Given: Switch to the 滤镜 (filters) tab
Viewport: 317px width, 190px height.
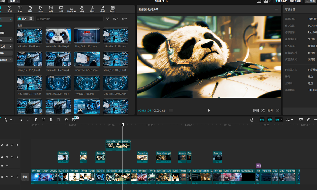Looking at the screenshot, I should (82, 9).
